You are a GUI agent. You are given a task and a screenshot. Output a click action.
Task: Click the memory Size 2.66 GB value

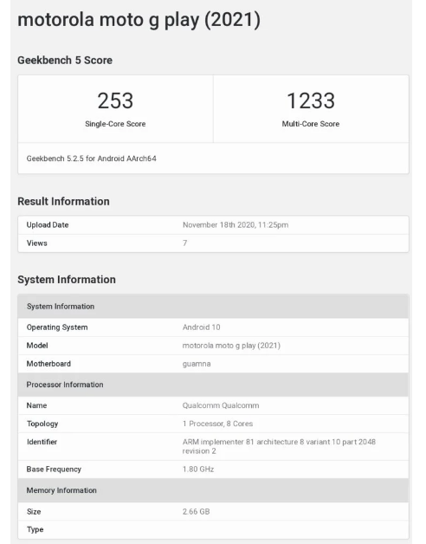point(196,511)
